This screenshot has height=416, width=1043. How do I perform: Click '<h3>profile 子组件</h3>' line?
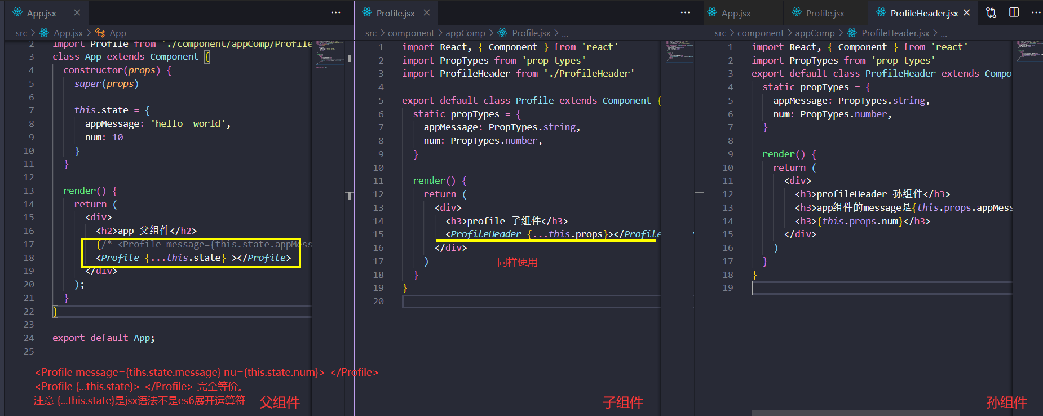click(507, 221)
